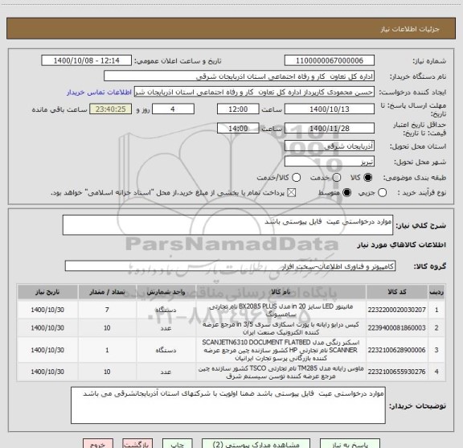Click the کیس درایو رایانه item name
463x448 pixels.
point(281,328)
